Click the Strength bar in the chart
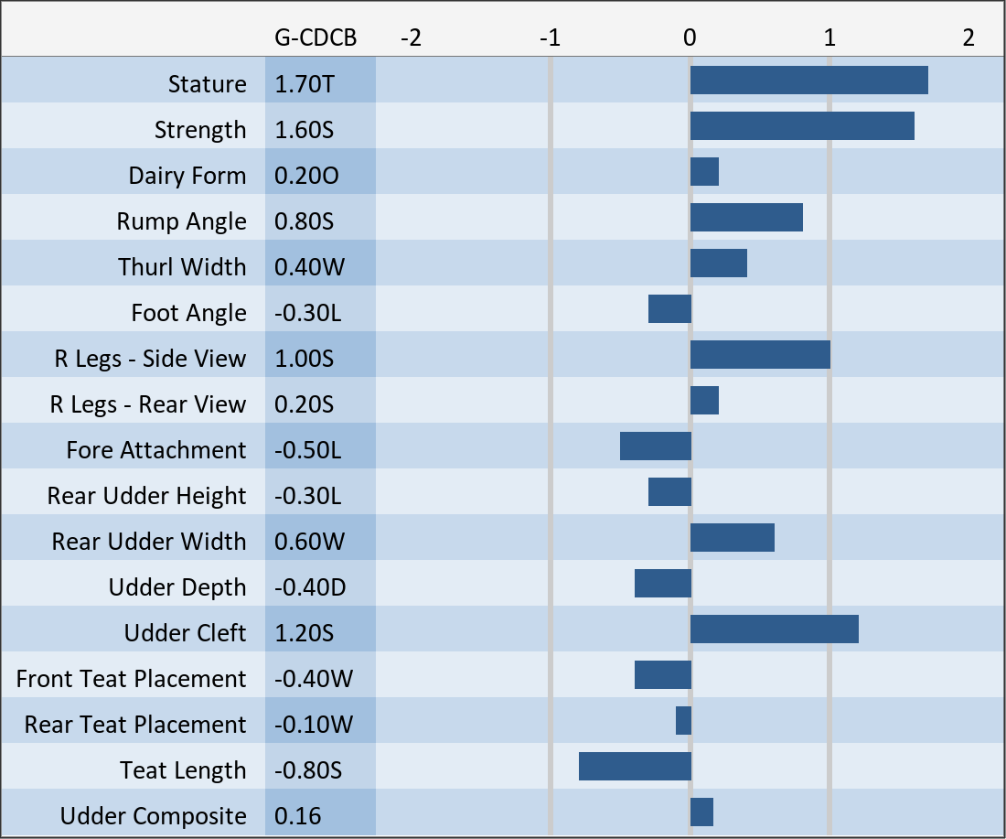 coord(802,126)
